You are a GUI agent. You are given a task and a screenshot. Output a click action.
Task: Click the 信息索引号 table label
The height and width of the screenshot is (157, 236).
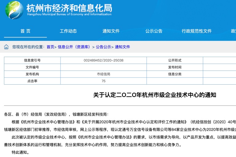(32, 60)
